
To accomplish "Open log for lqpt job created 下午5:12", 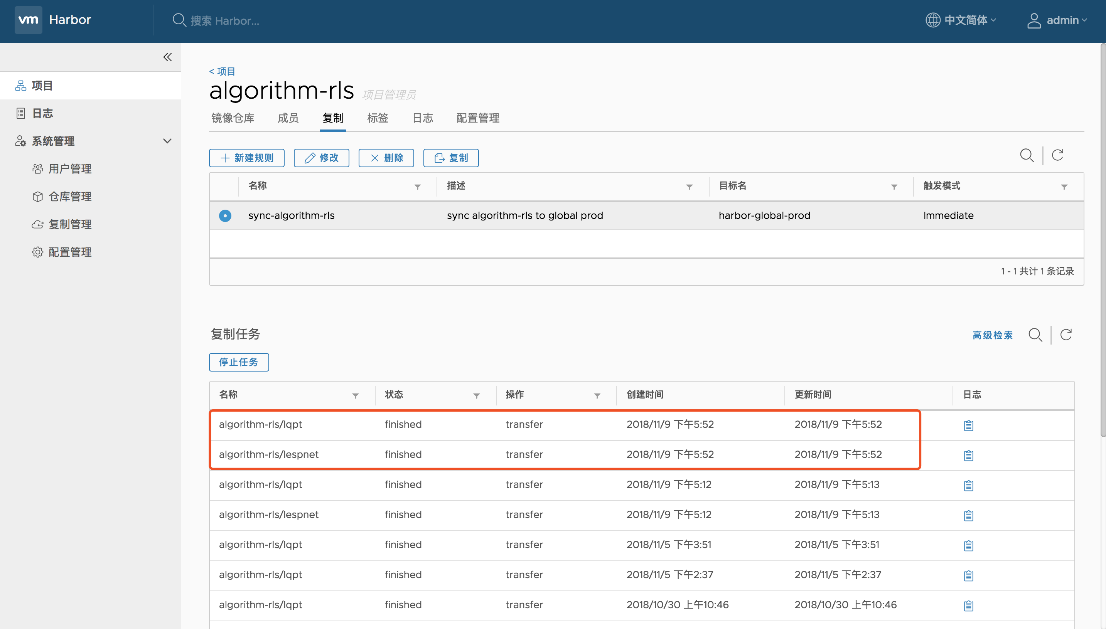I will pyautogui.click(x=968, y=485).
